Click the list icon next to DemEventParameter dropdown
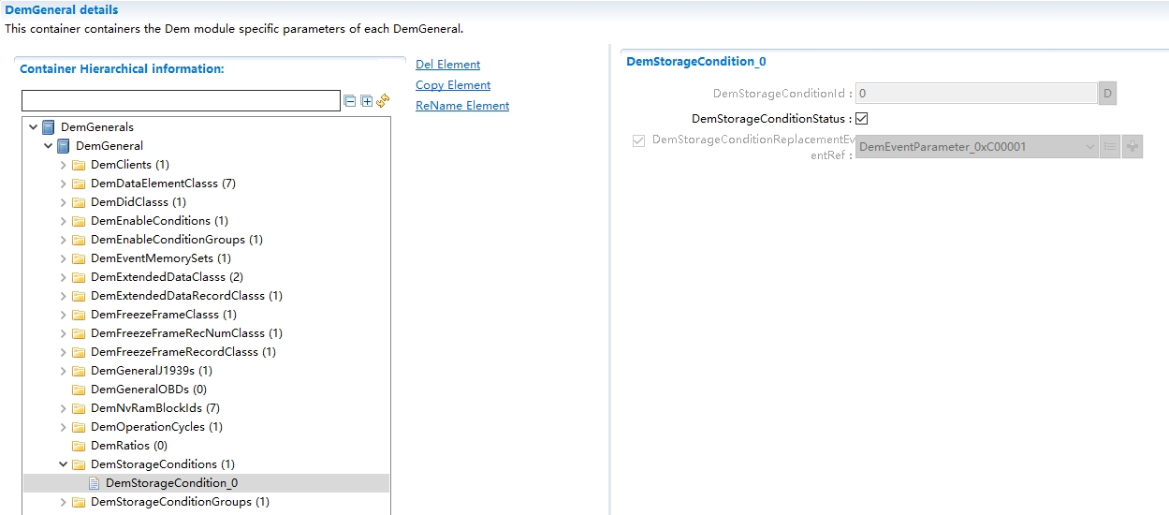Viewport: 1169px width, 515px height. tap(1110, 147)
